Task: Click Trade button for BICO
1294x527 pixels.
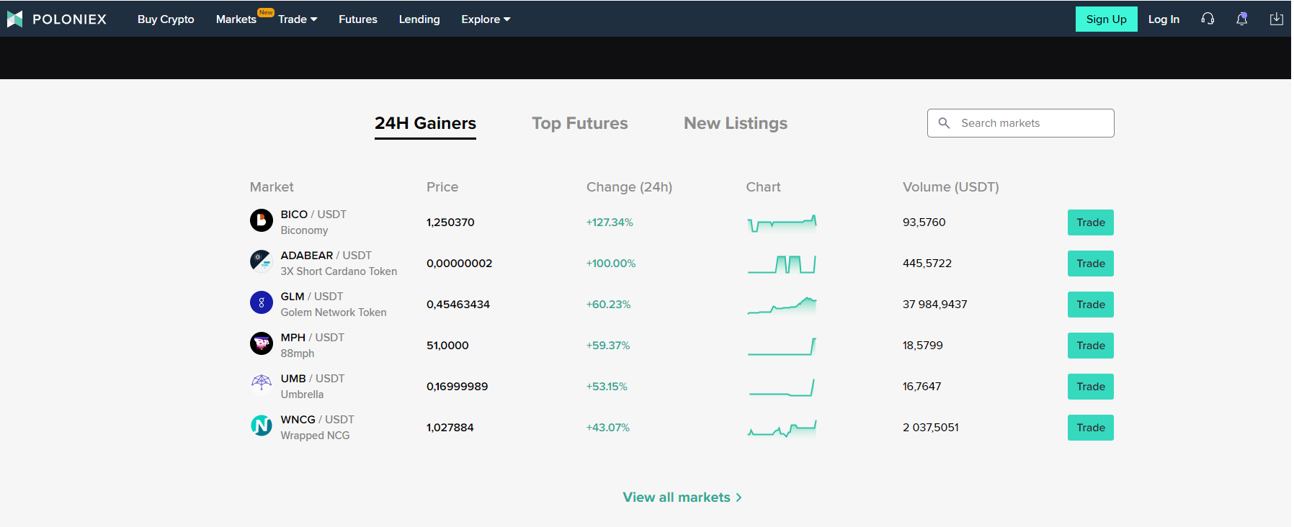Action: 1090,222
